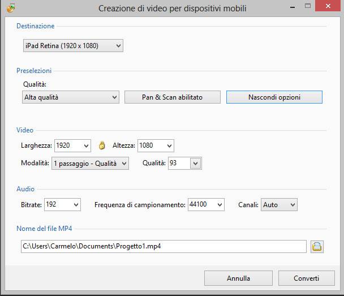Click the Preselezioni section heading

click(x=34, y=71)
